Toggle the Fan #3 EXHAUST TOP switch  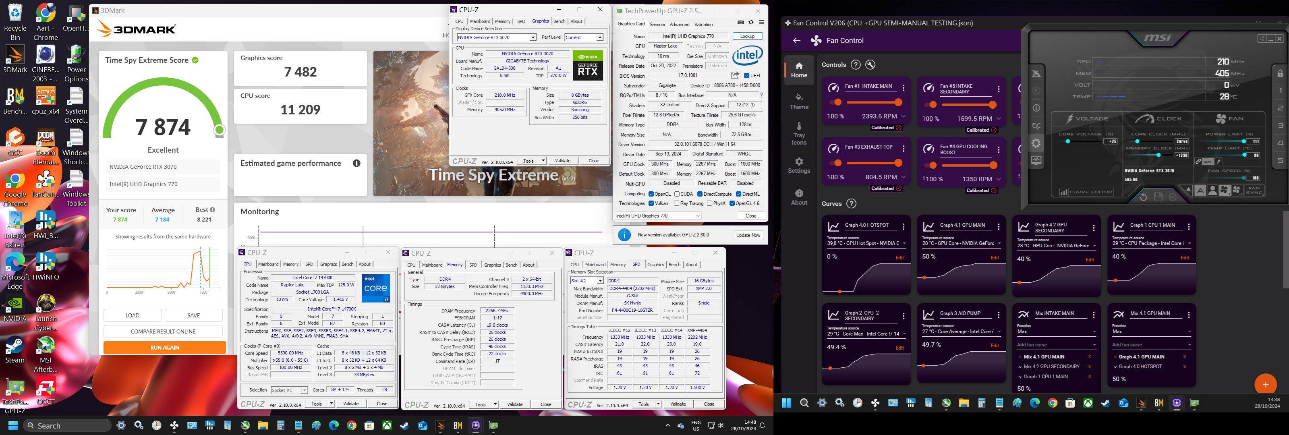835,163
